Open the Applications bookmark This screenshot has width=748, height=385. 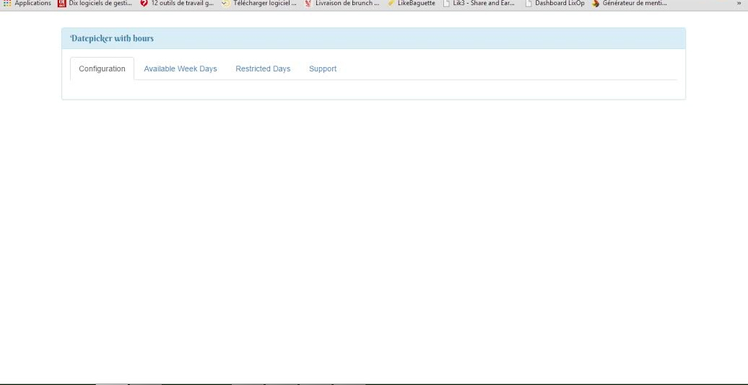point(27,4)
